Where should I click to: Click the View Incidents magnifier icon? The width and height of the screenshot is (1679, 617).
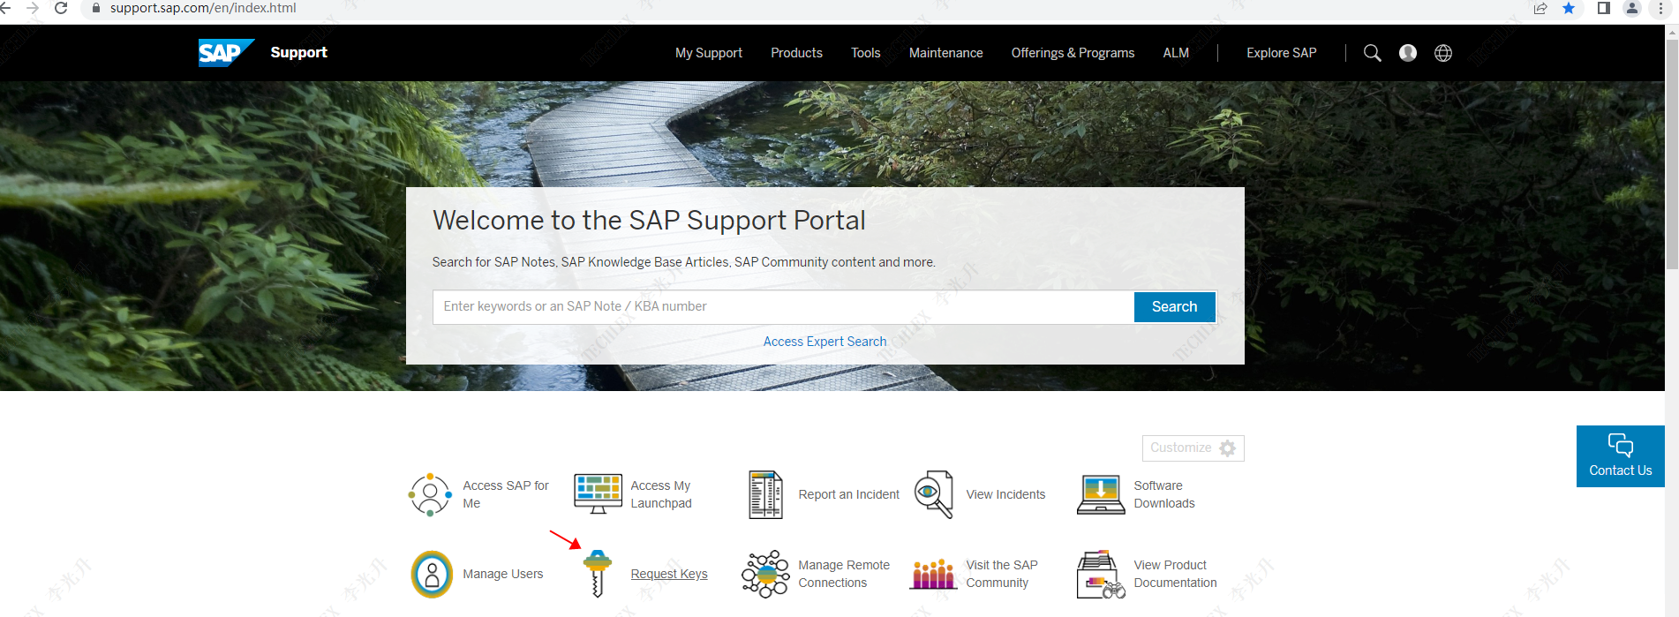click(933, 494)
